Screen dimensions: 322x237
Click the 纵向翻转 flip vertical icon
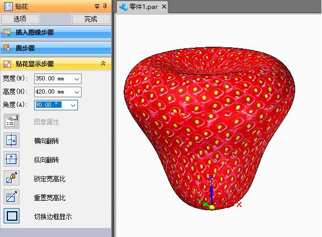(x=12, y=159)
